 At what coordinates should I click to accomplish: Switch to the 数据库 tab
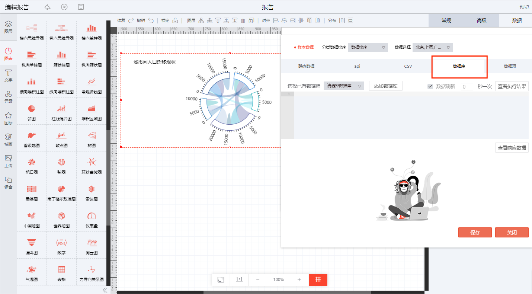459,66
